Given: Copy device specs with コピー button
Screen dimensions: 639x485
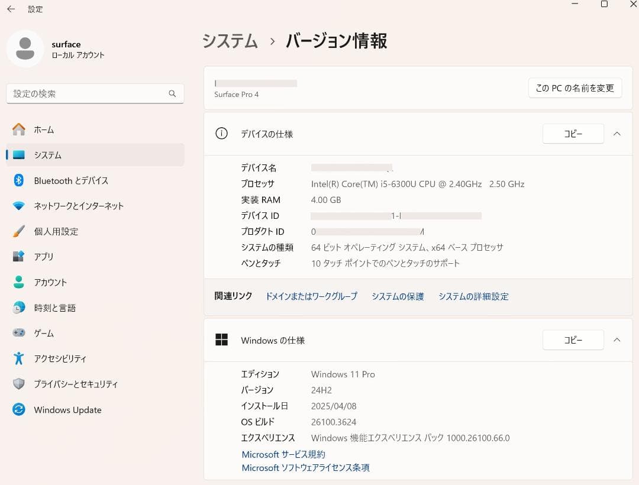Looking at the screenshot, I should point(573,134).
